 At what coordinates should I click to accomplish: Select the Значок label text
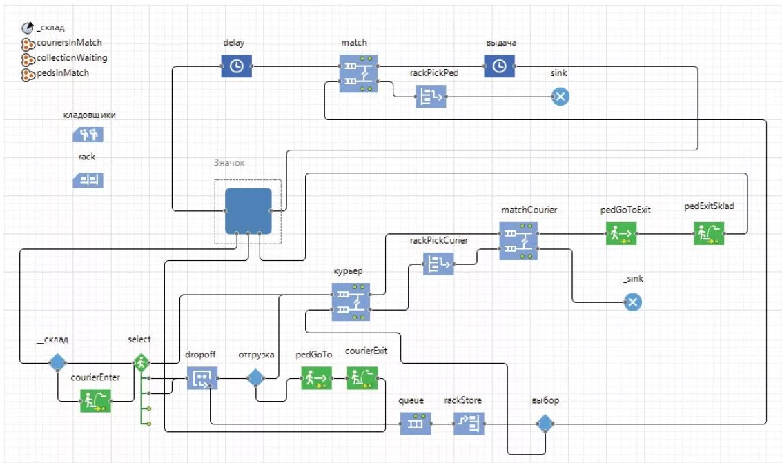pyautogui.click(x=229, y=162)
